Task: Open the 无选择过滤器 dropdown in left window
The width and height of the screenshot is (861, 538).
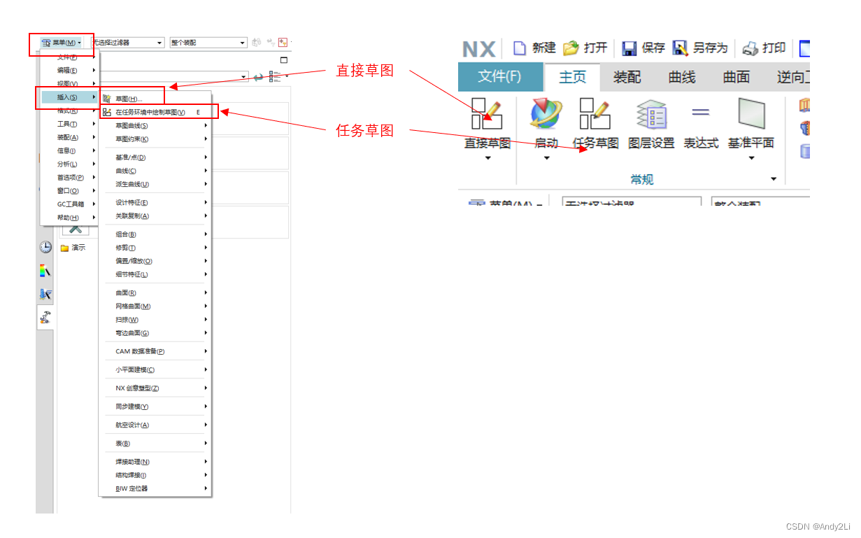Action: pos(127,43)
